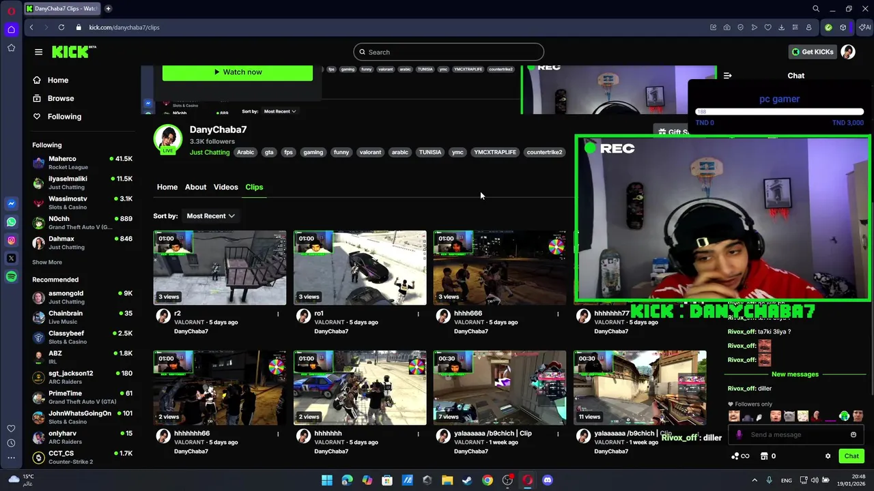Image resolution: width=874 pixels, height=491 pixels.
Task: Open the user profile avatar menu
Action: pos(848,52)
